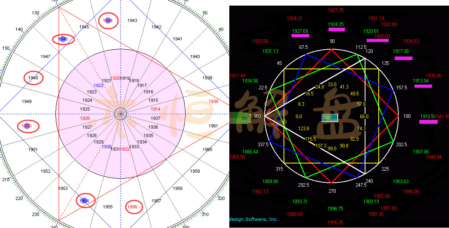This screenshot has width=449, height=228.
Task: Click the yellow value 33.0
Action: [332, 85]
